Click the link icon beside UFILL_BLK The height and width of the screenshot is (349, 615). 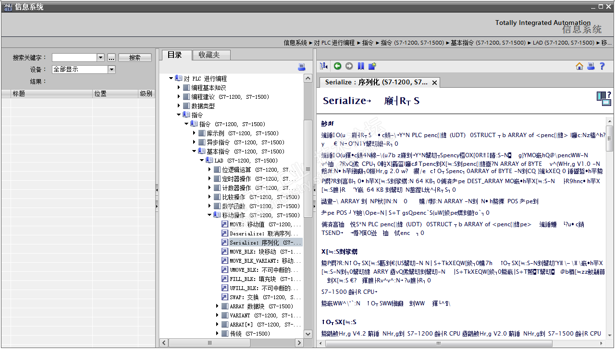click(224, 288)
